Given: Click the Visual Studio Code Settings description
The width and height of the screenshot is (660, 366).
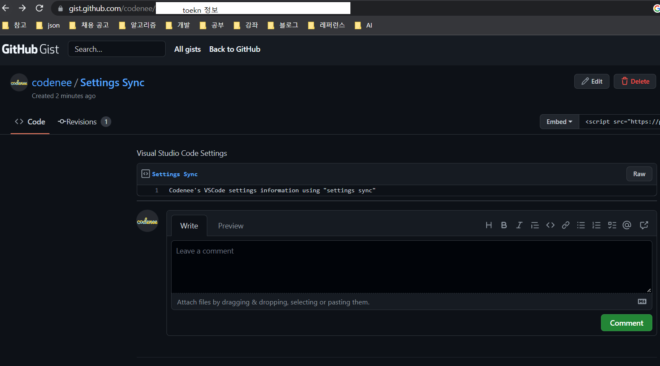Looking at the screenshot, I should click(182, 153).
